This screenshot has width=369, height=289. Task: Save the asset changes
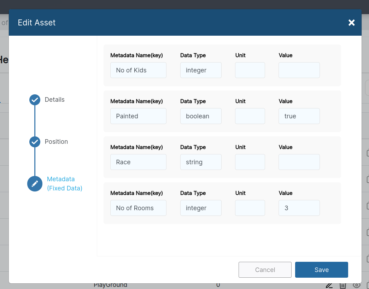pos(322,270)
